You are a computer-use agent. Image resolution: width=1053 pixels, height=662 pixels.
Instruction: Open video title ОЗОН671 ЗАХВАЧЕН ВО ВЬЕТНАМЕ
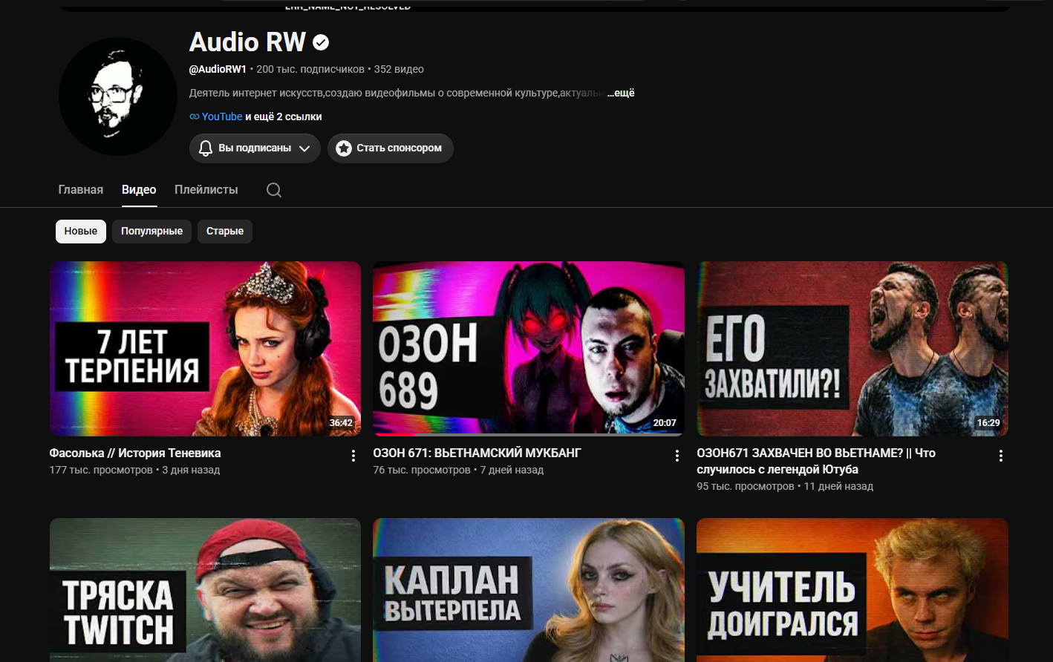pyautogui.click(x=816, y=461)
